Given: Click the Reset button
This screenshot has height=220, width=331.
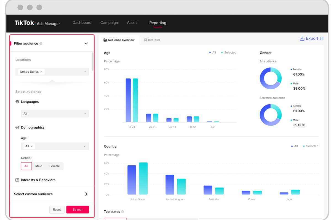Looking at the screenshot, I should 57,210.
